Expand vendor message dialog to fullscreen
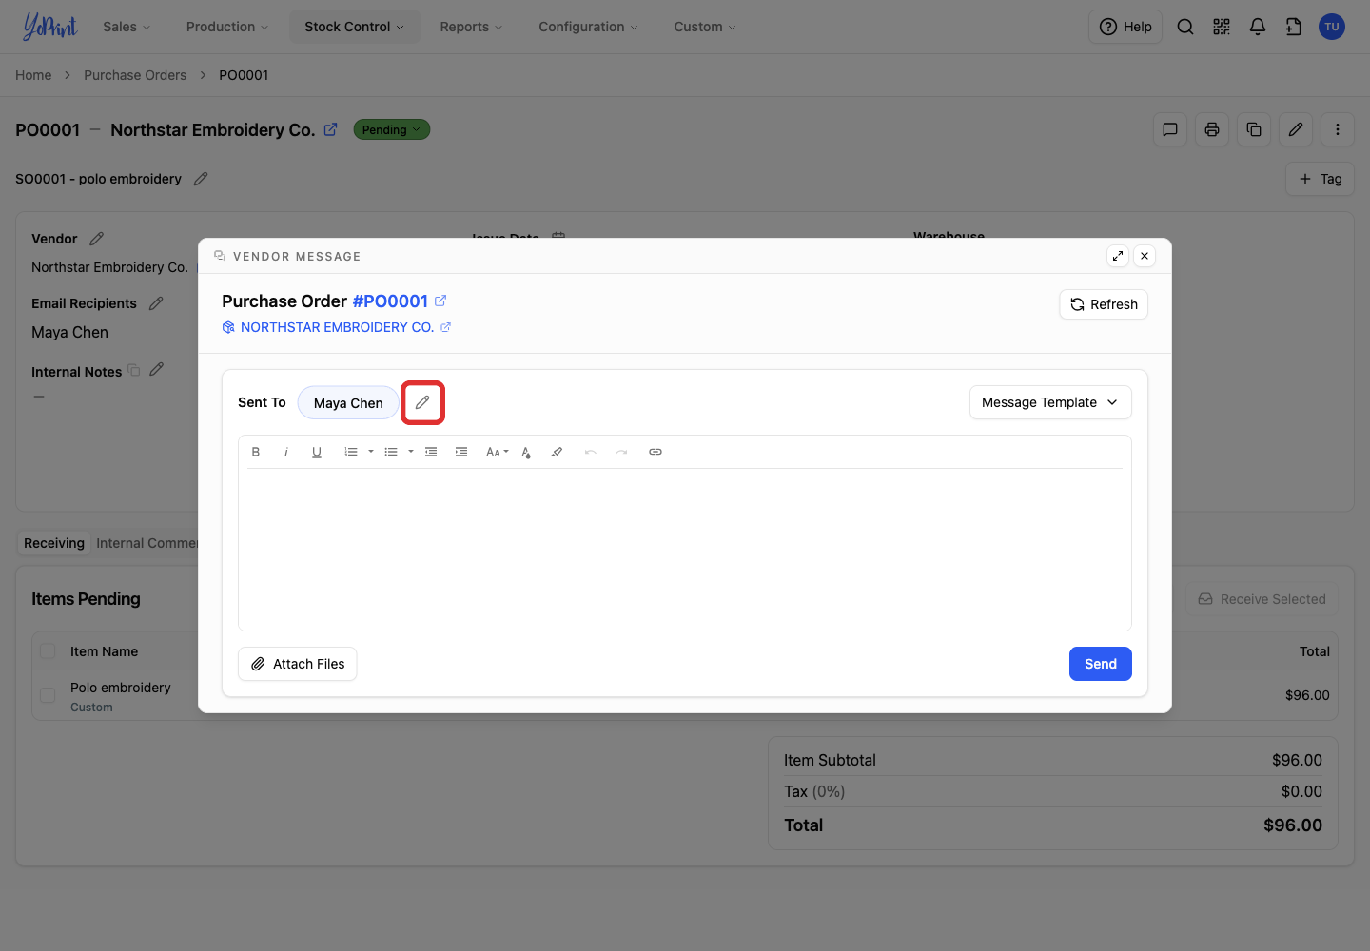Screen dimensions: 1370x951 click(1118, 256)
